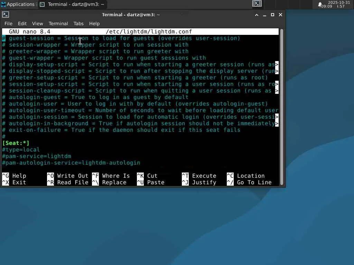Click the panel clock showing 2025-10-31

pos(336,4)
